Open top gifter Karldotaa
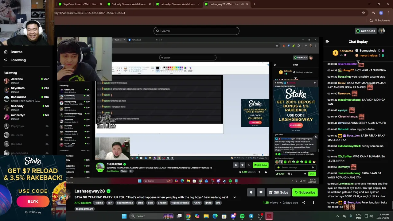Viewport: 393px width, 221px height. [x=346, y=51]
